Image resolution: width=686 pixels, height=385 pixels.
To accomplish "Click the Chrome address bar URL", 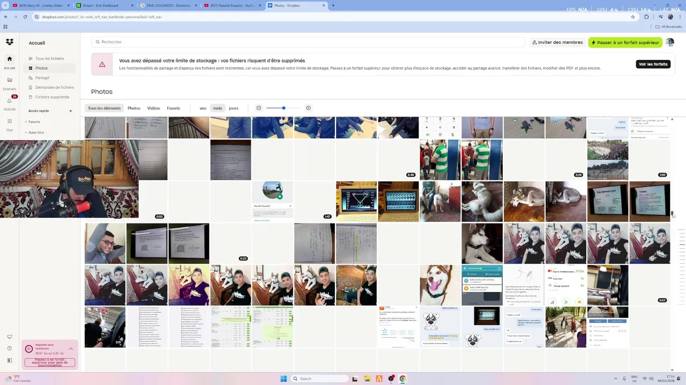I will coord(102,17).
